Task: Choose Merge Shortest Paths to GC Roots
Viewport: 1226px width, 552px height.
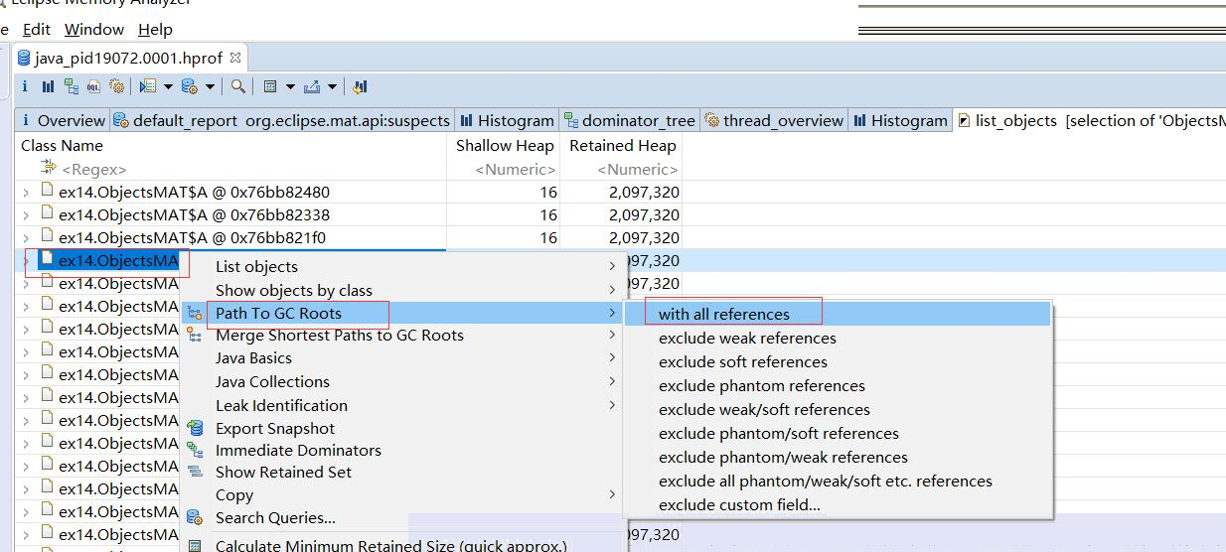Action: click(402, 335)
